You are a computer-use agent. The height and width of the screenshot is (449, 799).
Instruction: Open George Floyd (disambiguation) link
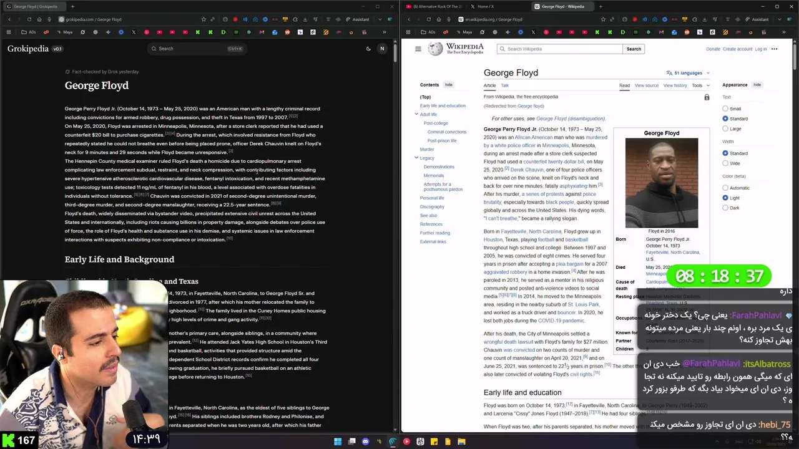coord(571,118)
